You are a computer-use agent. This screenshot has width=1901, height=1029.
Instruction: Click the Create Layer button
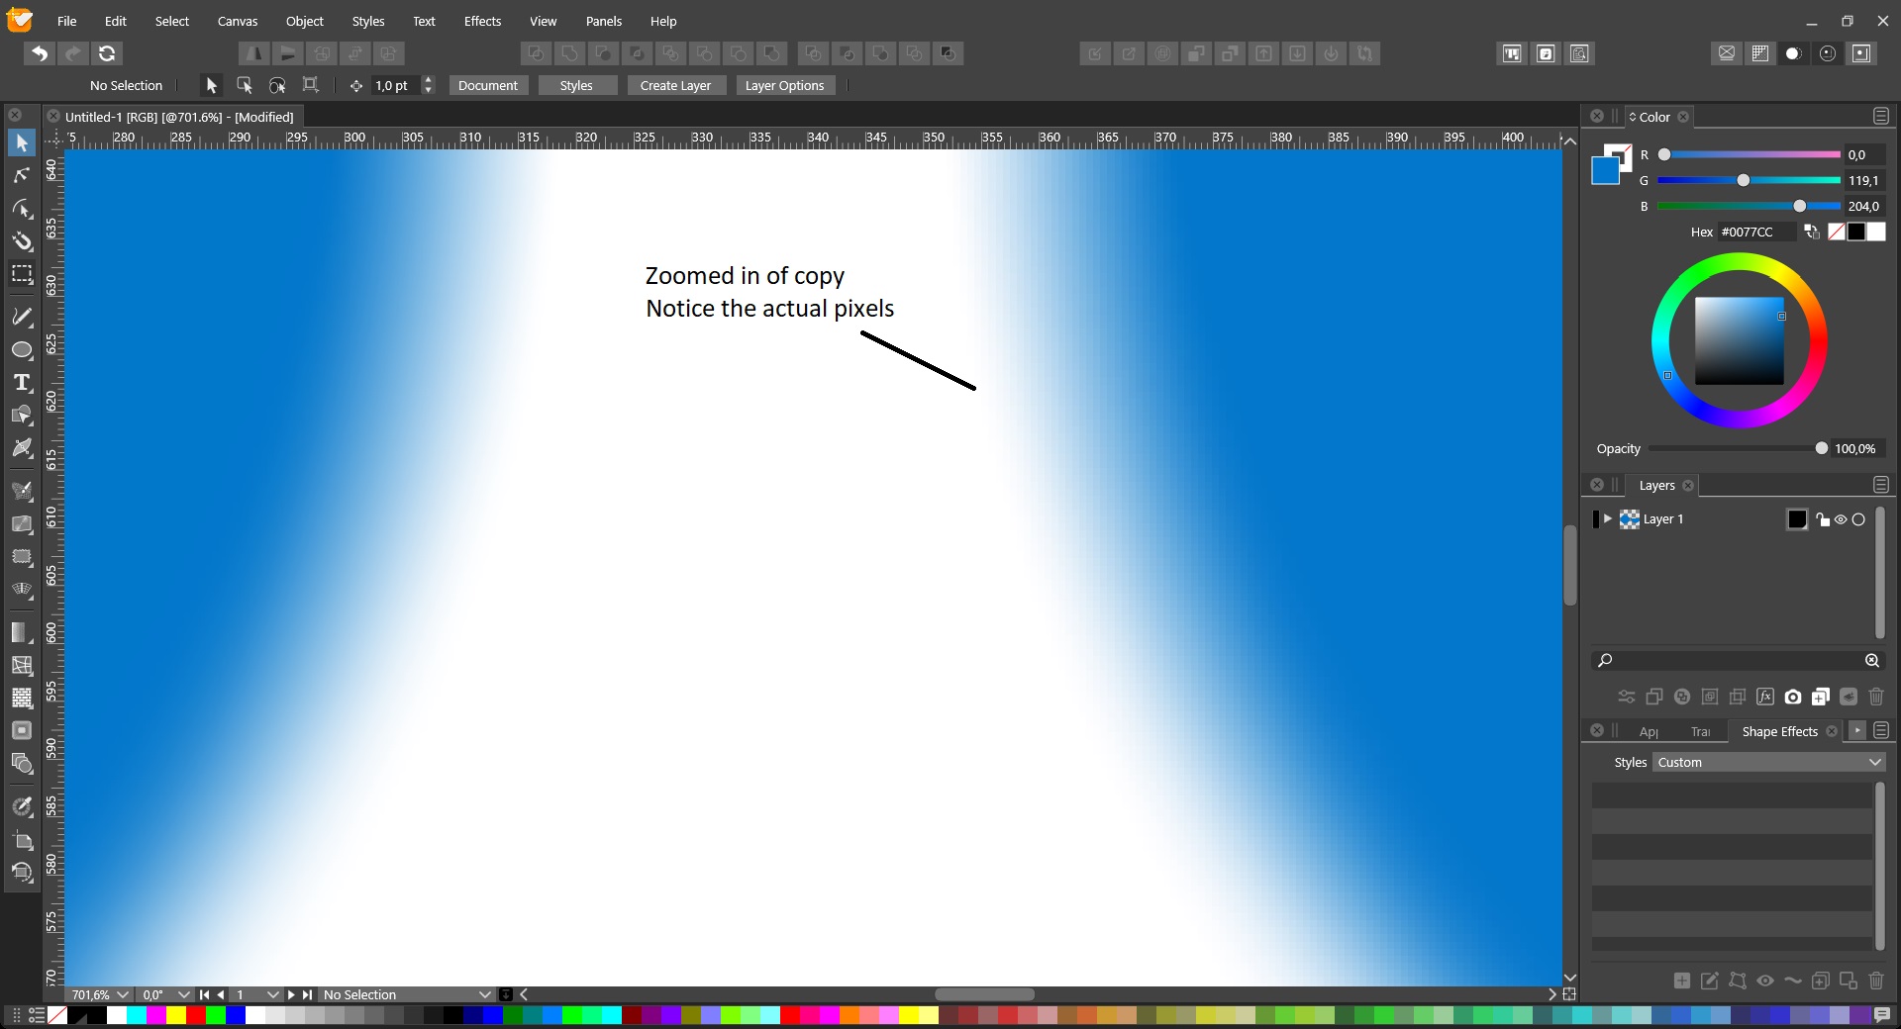pyautogui.click(x=675, y=85)
